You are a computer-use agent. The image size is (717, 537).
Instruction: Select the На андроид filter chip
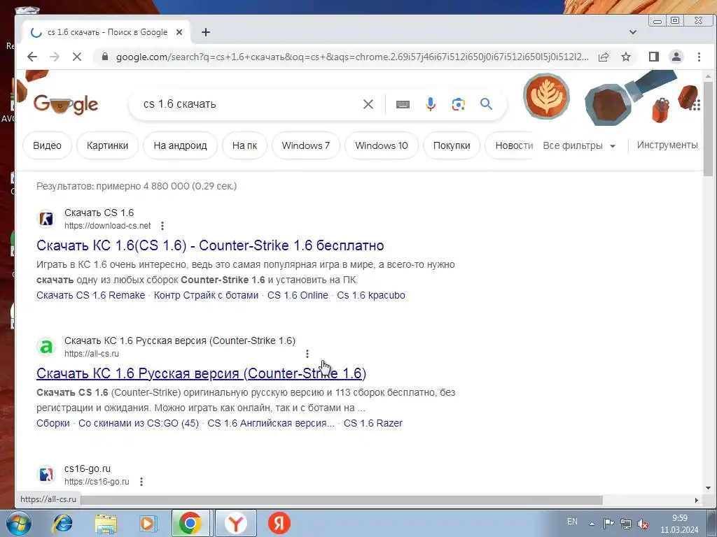[180, 145]
